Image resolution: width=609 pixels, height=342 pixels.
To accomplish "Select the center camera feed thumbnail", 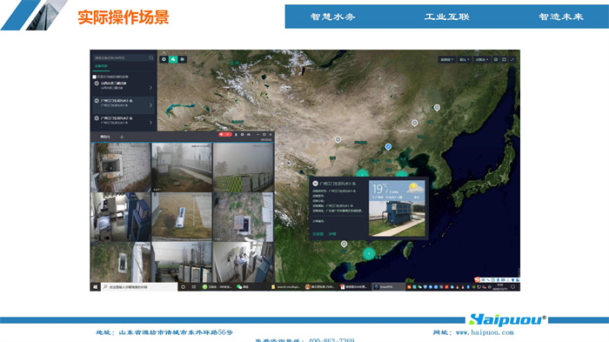I will 182,217.
